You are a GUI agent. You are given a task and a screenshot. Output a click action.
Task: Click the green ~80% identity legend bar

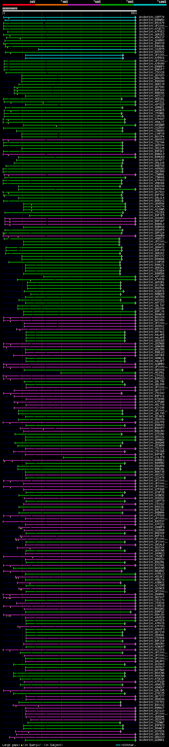coord(117,5)
